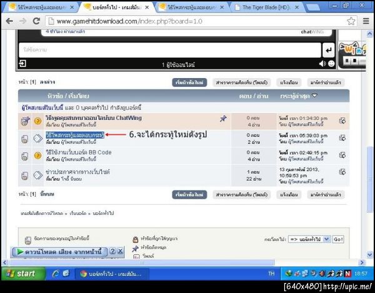Click the horizontal scrollbar right arrow
375x293 pixels.
[x=362, y=262]
